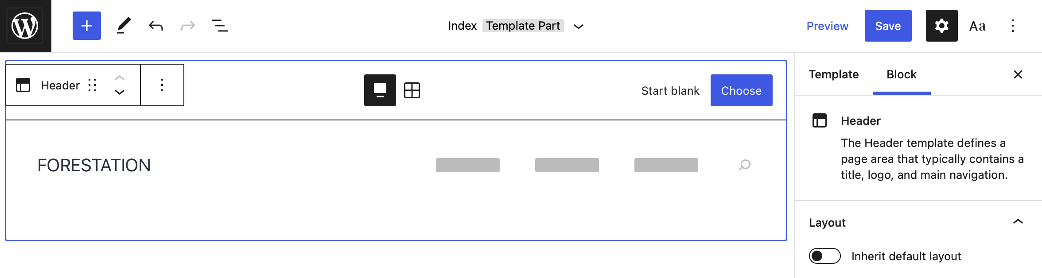Open the Styles Aa icon

pos(977,25)
